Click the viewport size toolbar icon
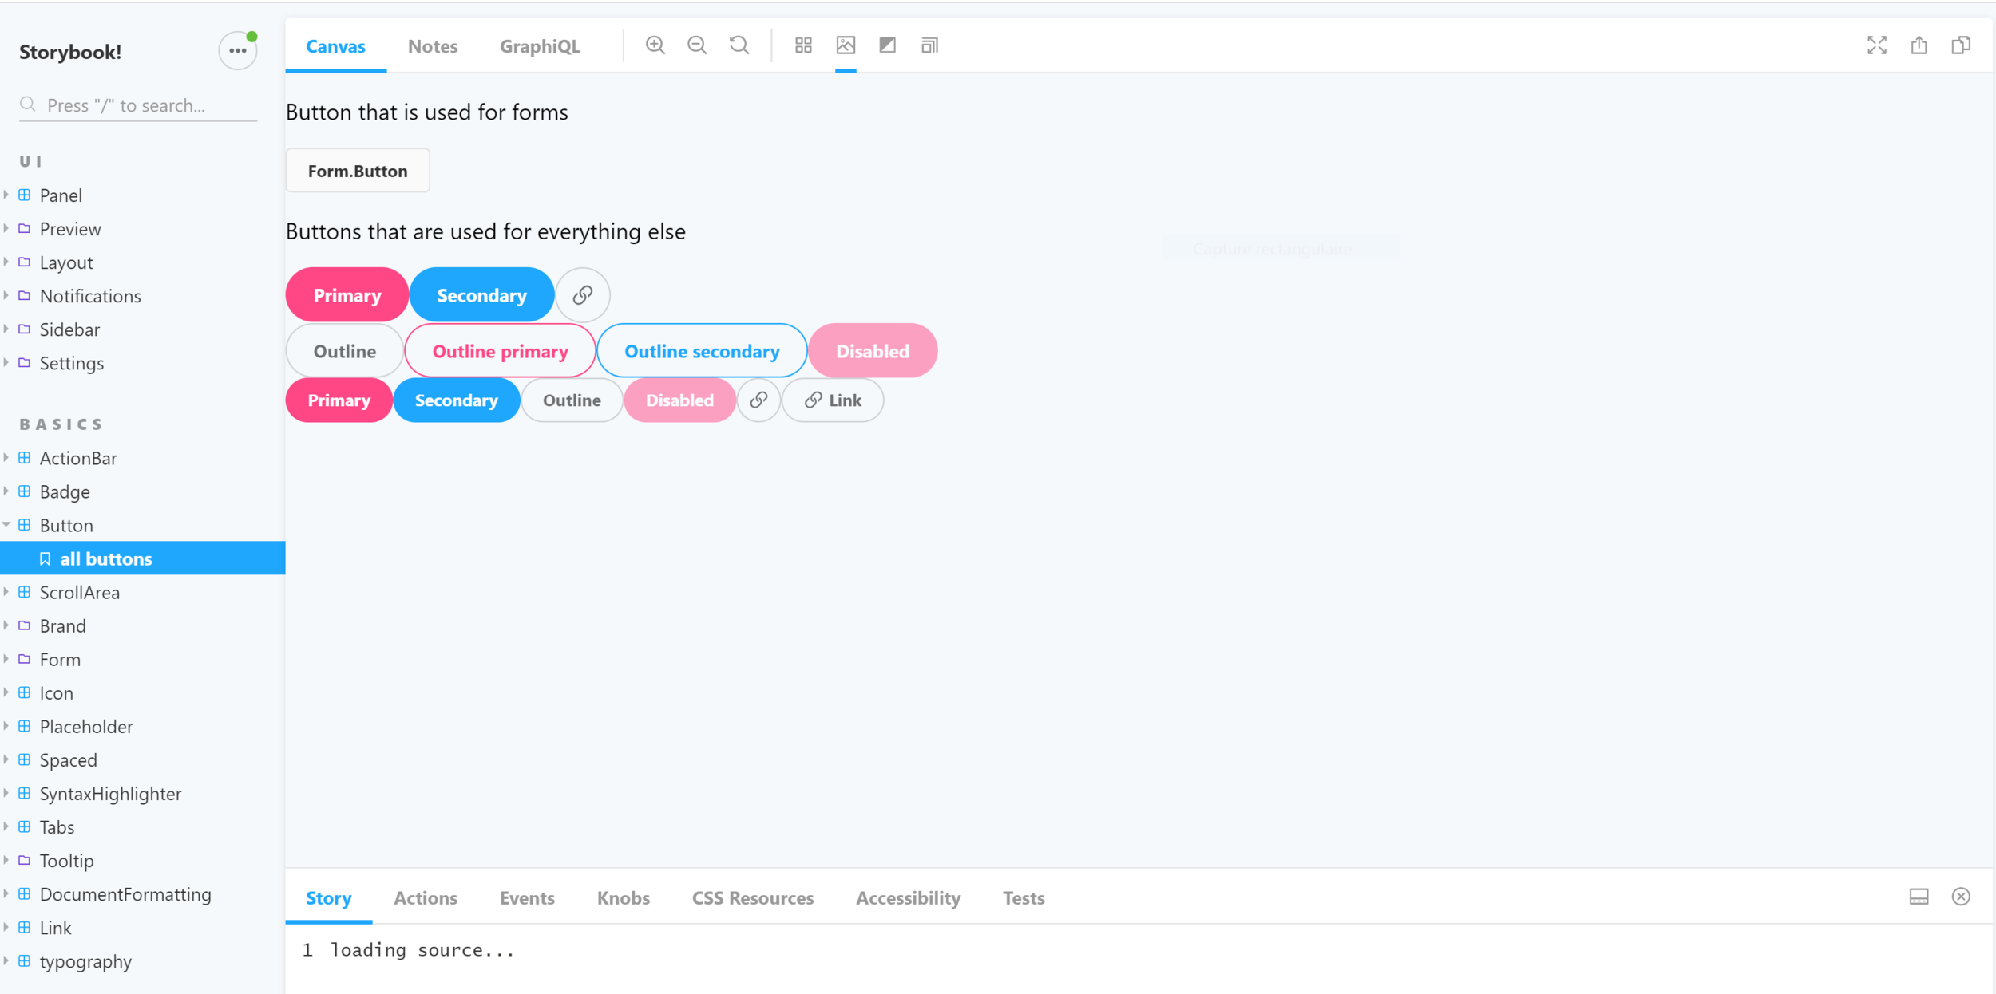This screenshot has width=1996, height=994. tap(929, 45)
